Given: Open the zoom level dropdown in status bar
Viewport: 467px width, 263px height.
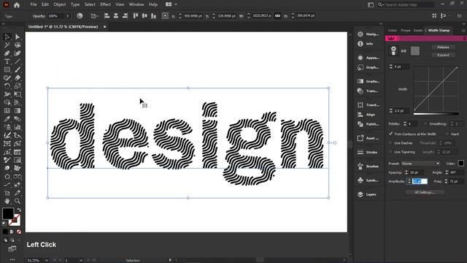Looking at the screenshot, I should click(x=47, y=260).
